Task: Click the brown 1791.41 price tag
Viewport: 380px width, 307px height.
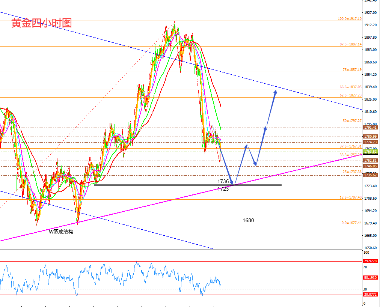Action: click(370, 128)
